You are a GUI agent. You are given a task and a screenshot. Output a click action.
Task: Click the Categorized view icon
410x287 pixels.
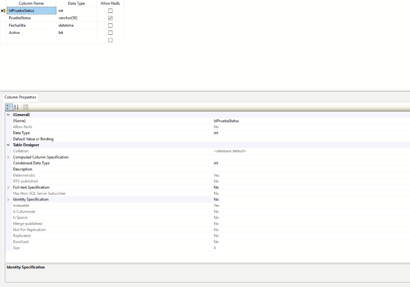pyautogui.click(x=9, y=107)
